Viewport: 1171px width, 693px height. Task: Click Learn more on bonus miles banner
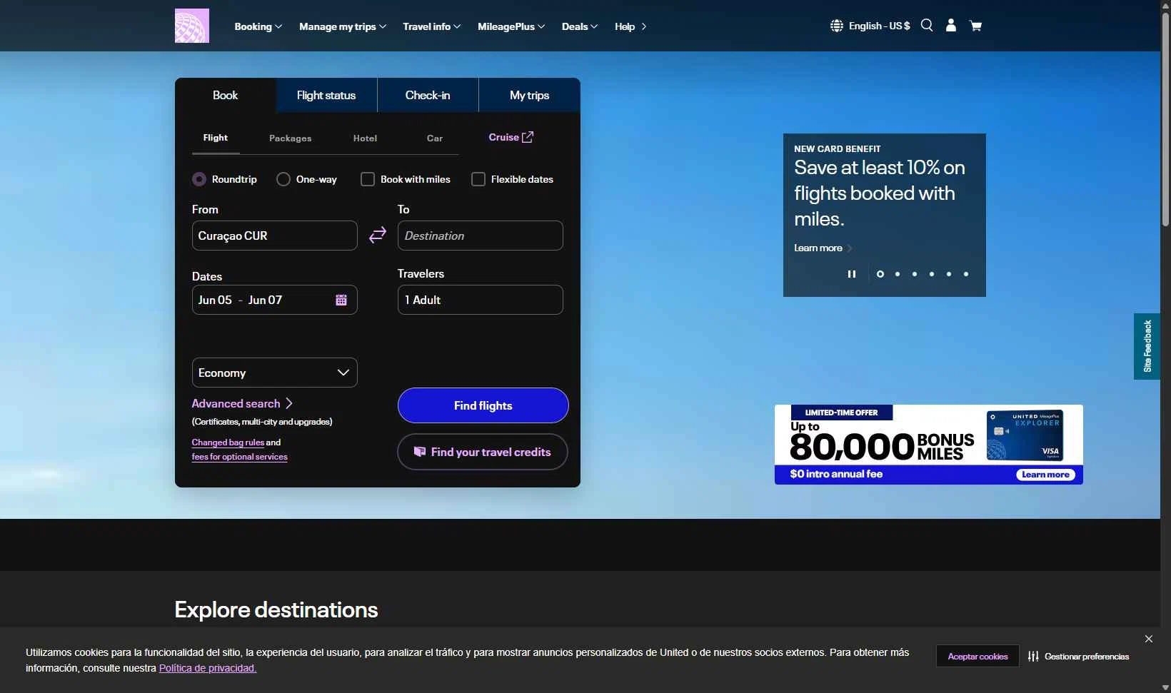pyautogui.click(x=1045, y=475)
